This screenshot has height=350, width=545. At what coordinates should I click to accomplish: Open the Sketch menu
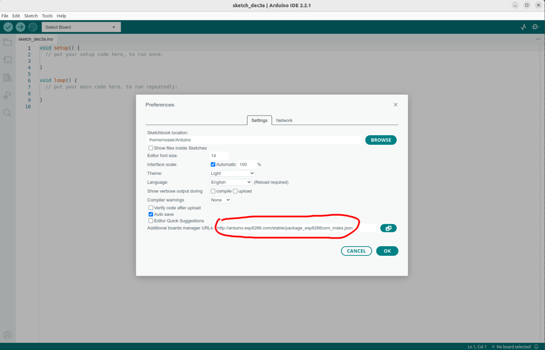point(31,15)
